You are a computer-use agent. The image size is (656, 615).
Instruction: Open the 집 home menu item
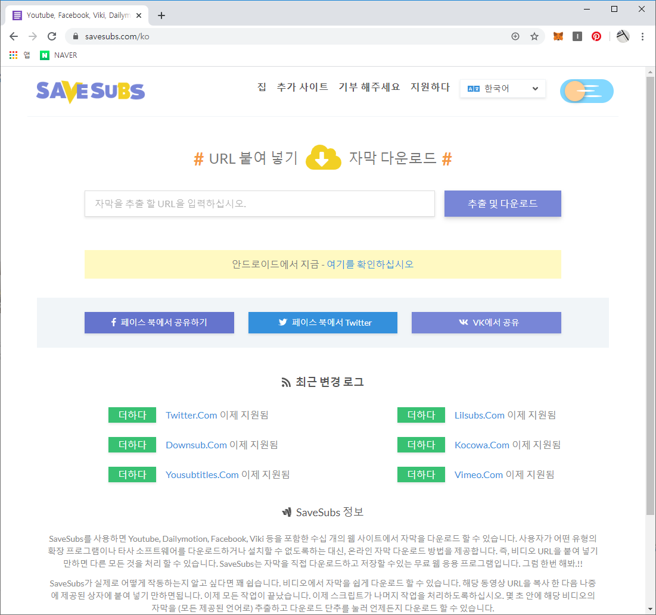262,87
